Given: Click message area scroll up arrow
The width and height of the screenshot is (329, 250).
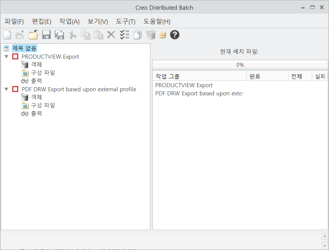Looking at the screenshot, I should tap(325, 236).
